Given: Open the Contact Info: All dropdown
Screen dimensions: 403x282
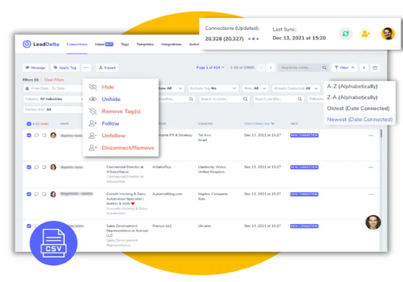Looking at the screenshot, I should [52, 110].
